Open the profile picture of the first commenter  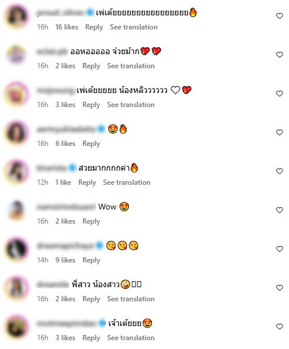pos(16,16)
